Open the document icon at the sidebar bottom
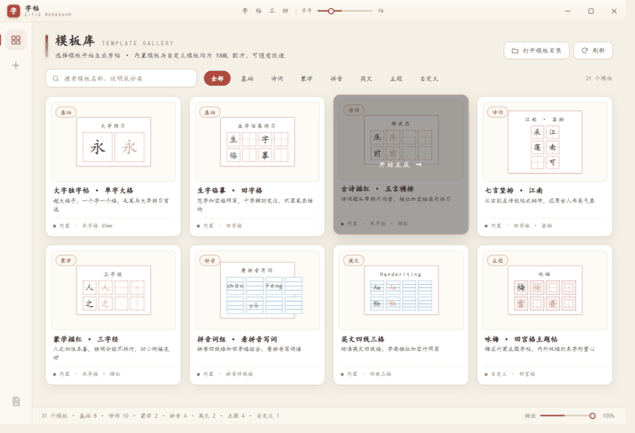635x433 pixels. (16, 401)
